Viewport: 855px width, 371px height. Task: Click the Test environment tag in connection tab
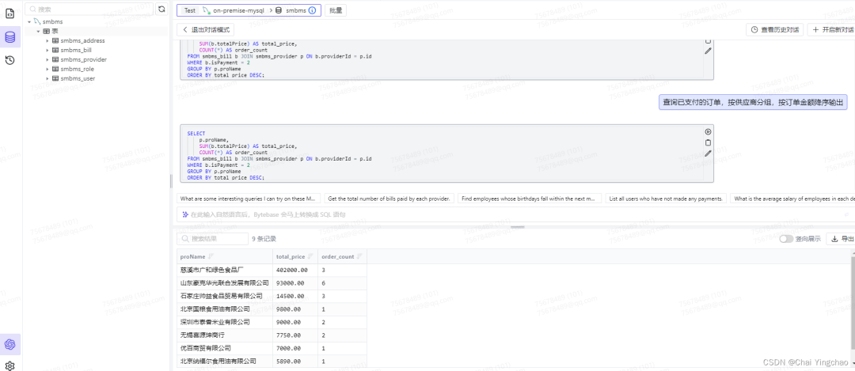pos(190,10)
